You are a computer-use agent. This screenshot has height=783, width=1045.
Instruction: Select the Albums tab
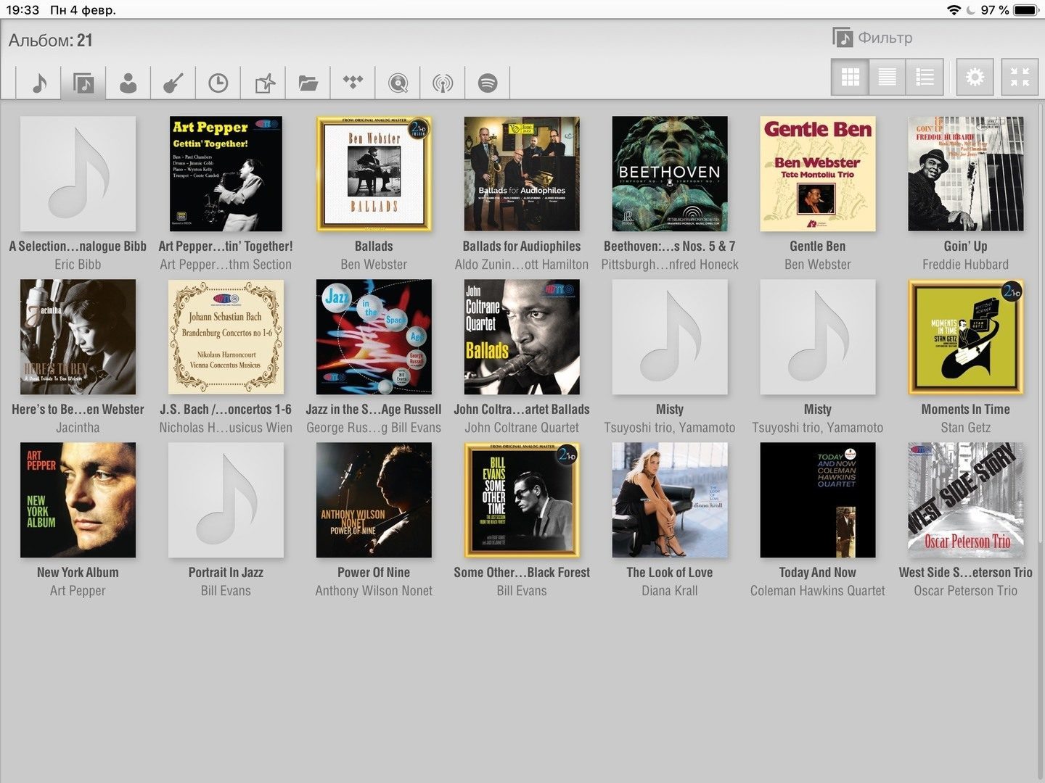click(x=83, y=83)
